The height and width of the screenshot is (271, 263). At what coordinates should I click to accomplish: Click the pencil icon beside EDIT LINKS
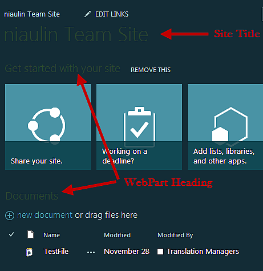click(x=87, y=14)
